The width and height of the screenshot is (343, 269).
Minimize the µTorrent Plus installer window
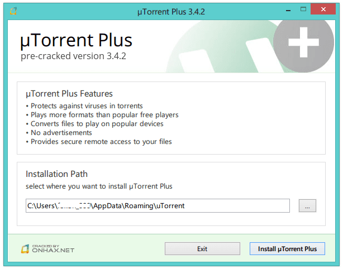click(288, 10)
